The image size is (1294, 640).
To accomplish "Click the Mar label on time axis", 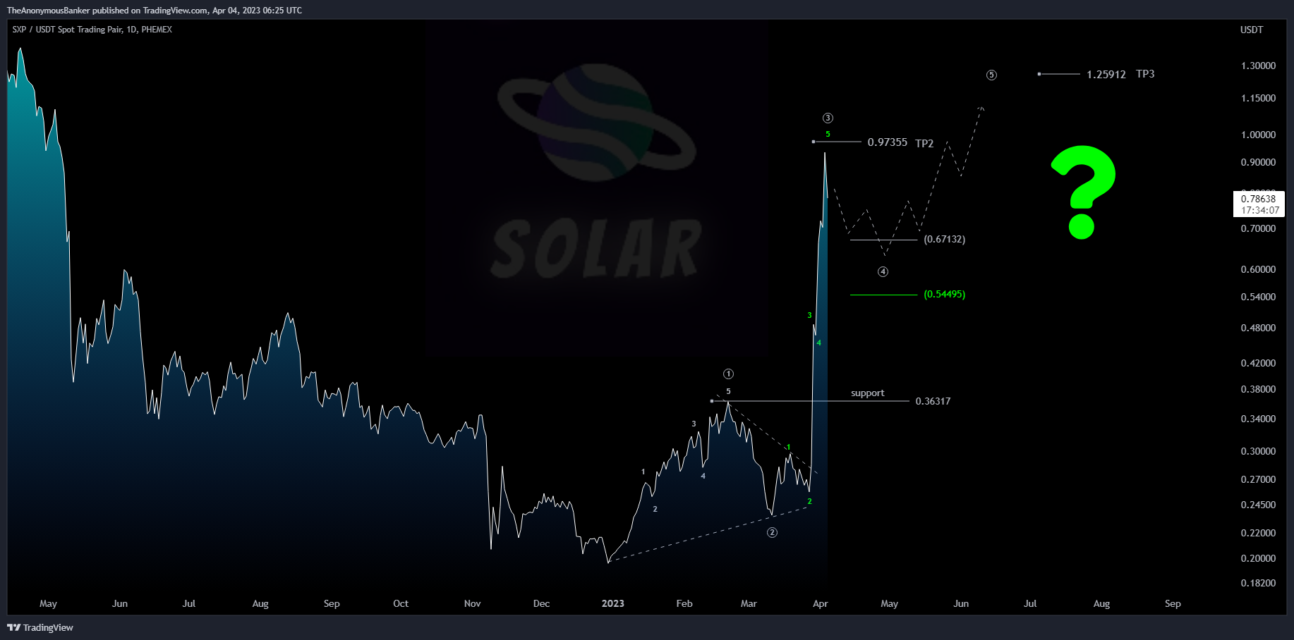I will (749, 603).
